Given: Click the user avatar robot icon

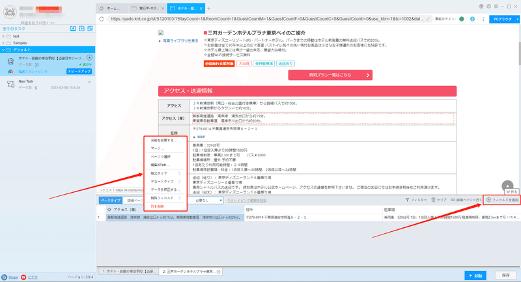Looking at the screenshot, I should coord(10,12).
